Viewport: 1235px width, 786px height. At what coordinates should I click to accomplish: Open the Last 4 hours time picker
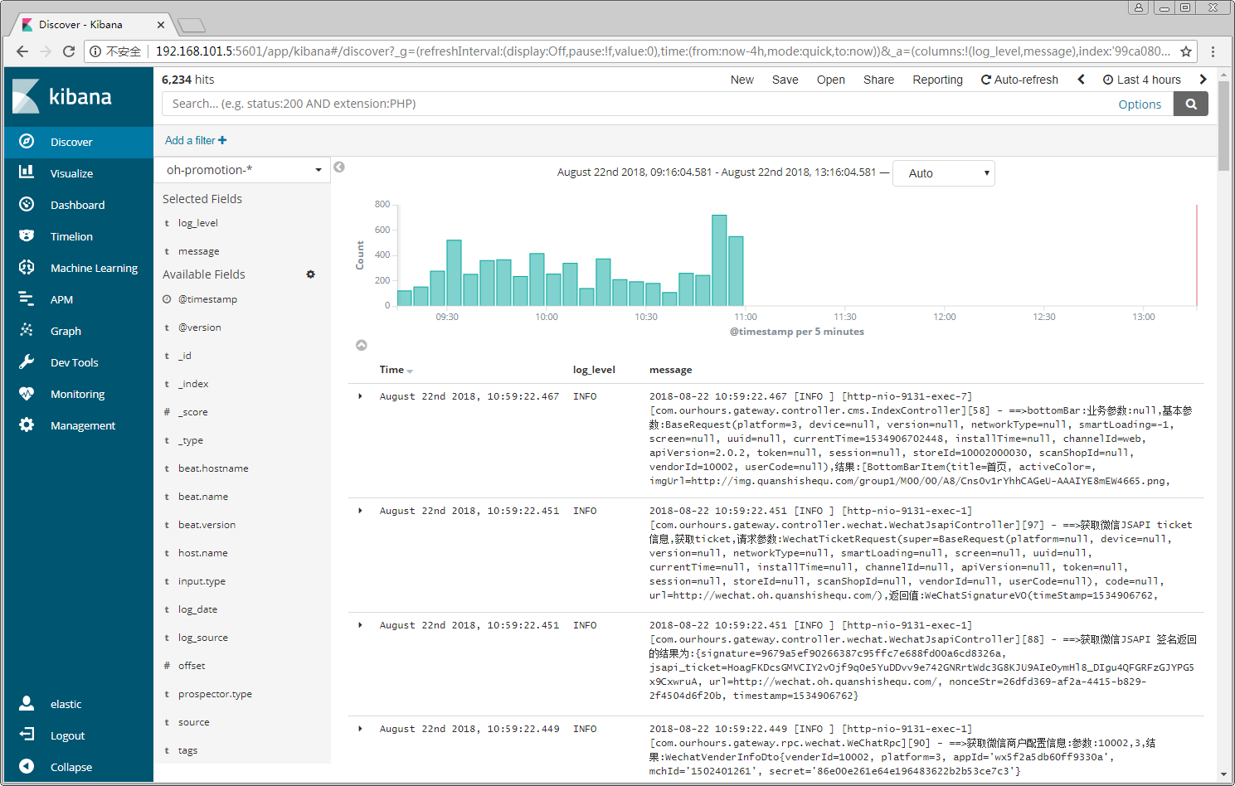coord(1141,80)
